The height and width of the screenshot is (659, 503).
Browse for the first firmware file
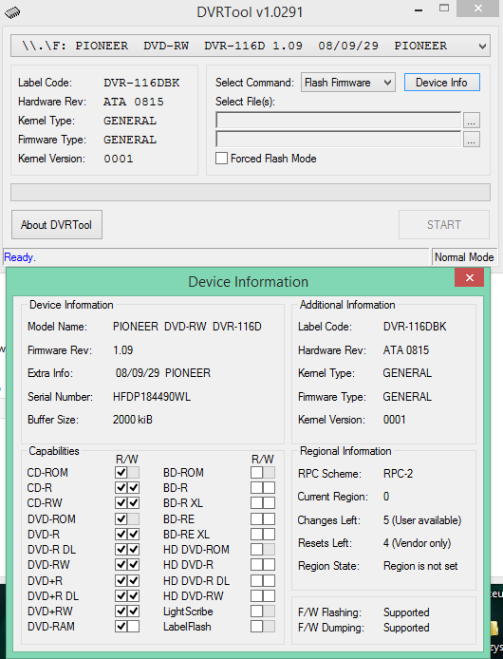click(x=472, y=121)
